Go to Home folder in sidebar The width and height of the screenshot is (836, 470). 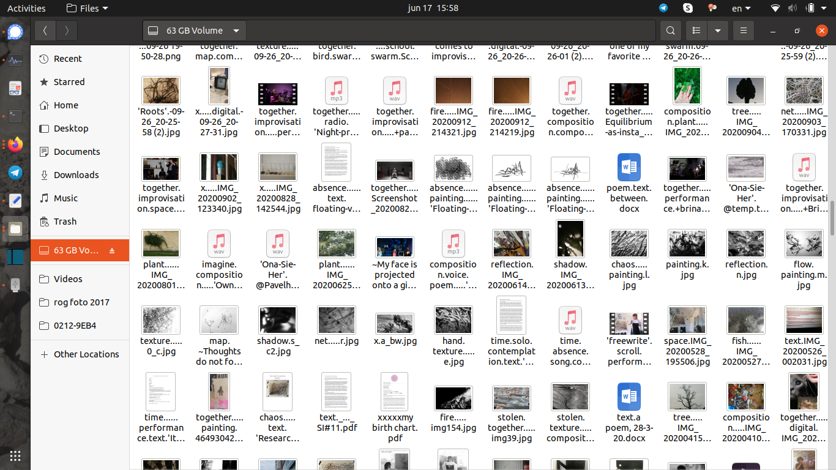(x=80, y=105)
